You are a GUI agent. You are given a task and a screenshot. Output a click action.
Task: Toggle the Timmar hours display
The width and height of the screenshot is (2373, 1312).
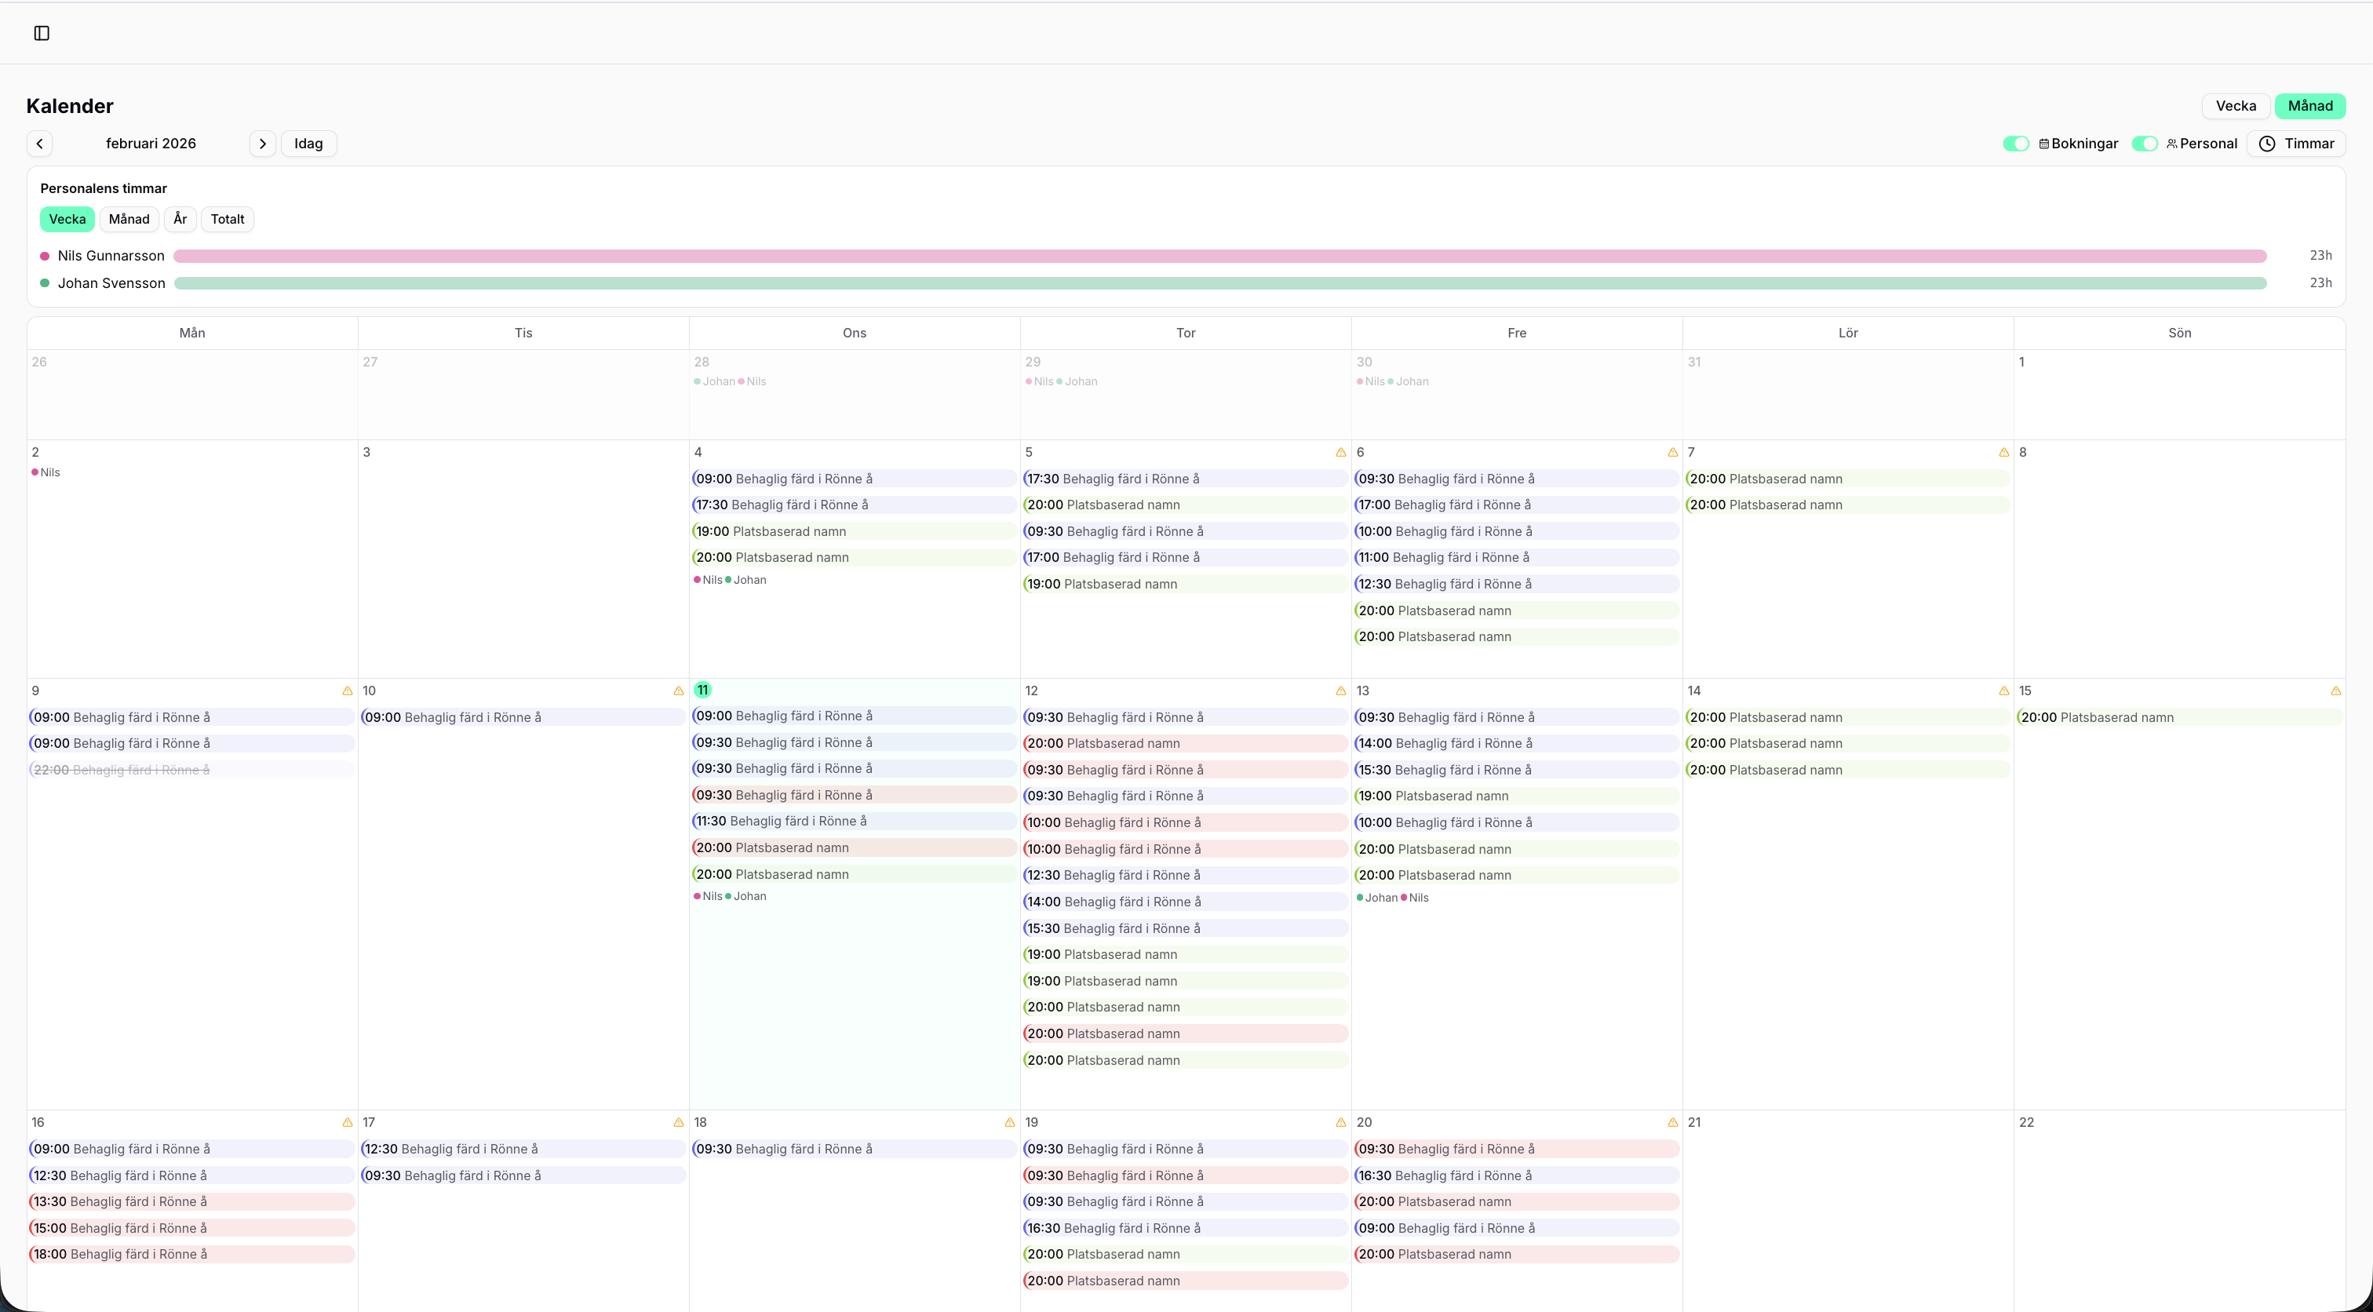(2297, 143)
